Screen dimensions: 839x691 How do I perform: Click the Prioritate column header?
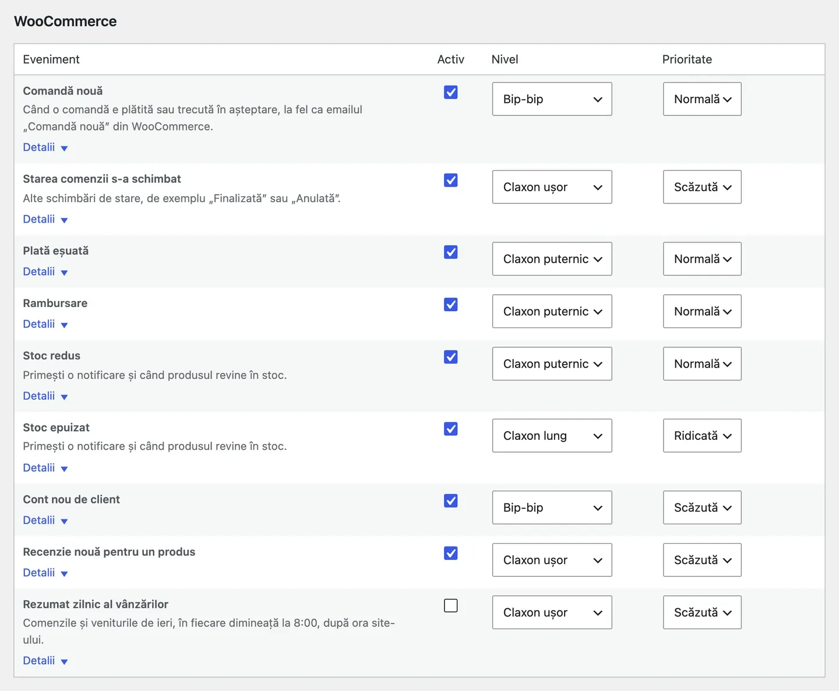[x=687, y=59]
